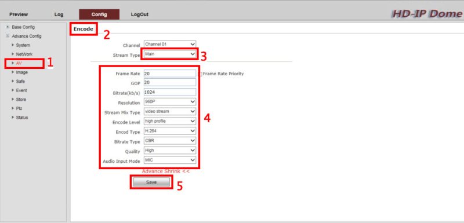This screenshot has height=223, width=464.
Task: Open the Quality dropdown
Action: (170, 151)
